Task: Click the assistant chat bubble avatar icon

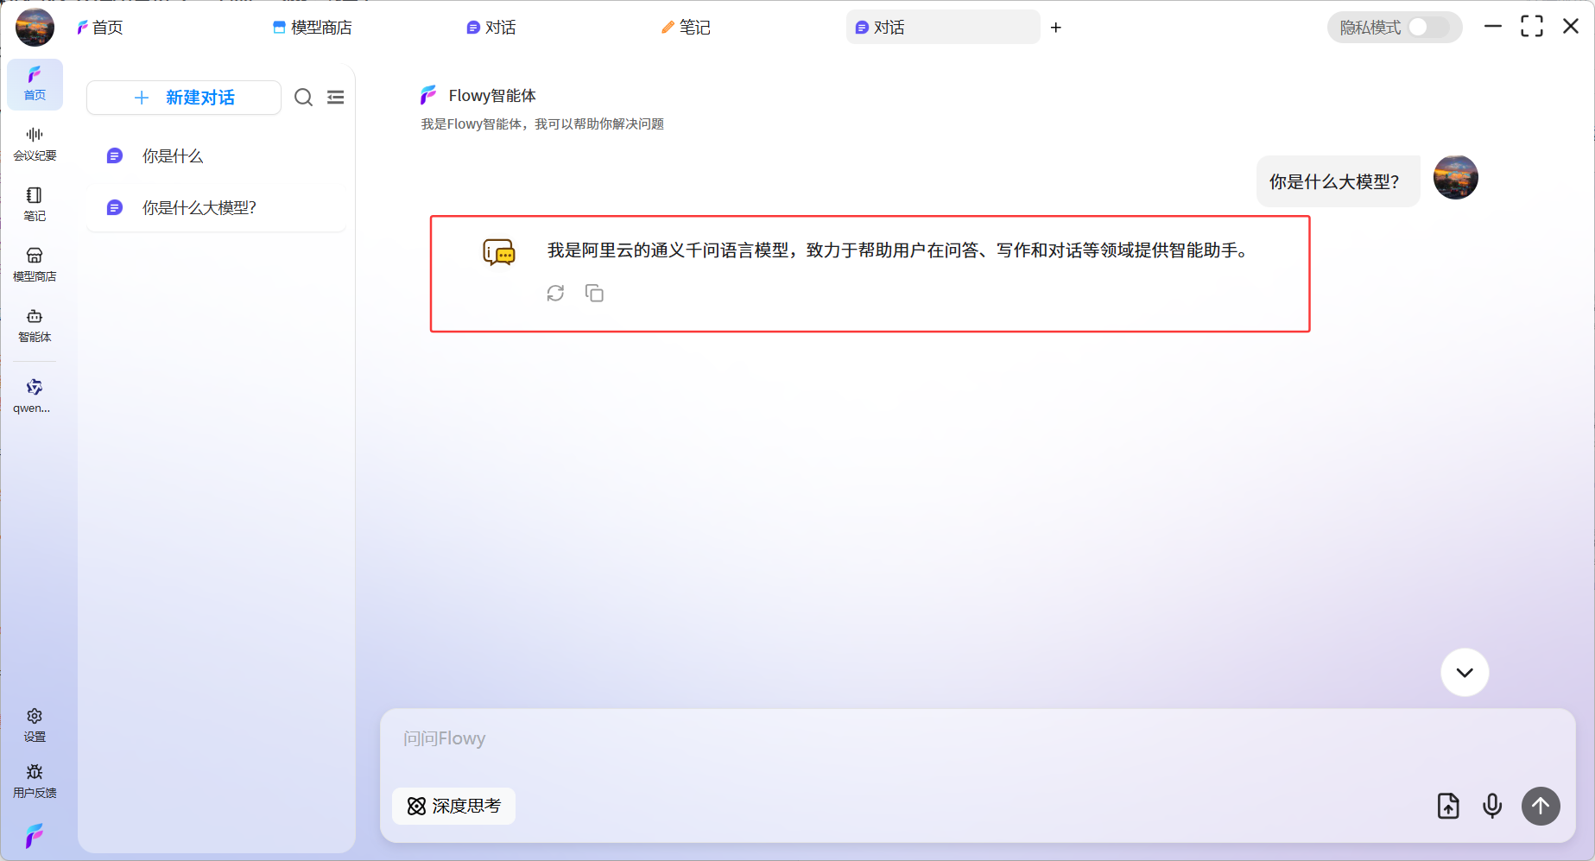Action: pos(499,253)
